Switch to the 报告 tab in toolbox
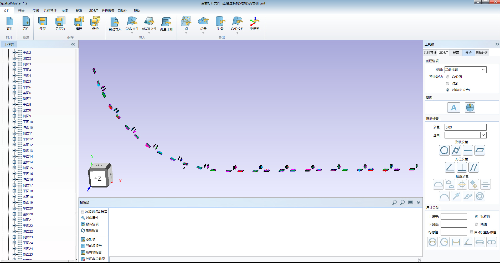The height and width of the screenshot is (263, 500). pyautogui.click(x=456, y=53)
